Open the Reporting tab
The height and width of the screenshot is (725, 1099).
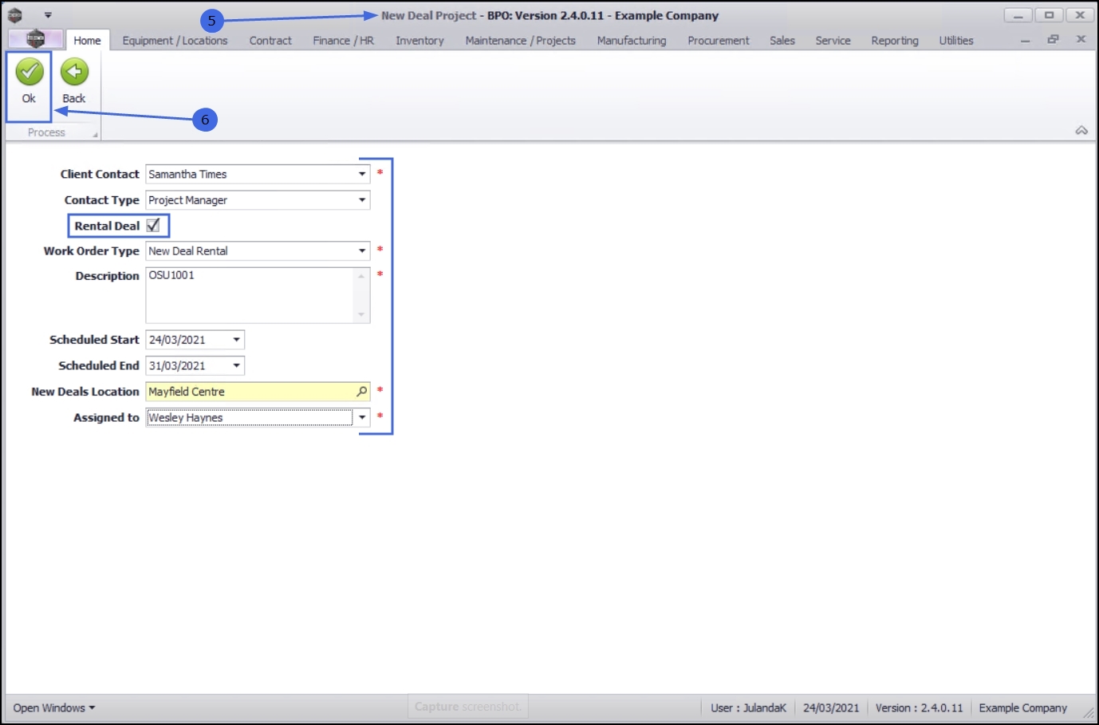click(895, 41)
